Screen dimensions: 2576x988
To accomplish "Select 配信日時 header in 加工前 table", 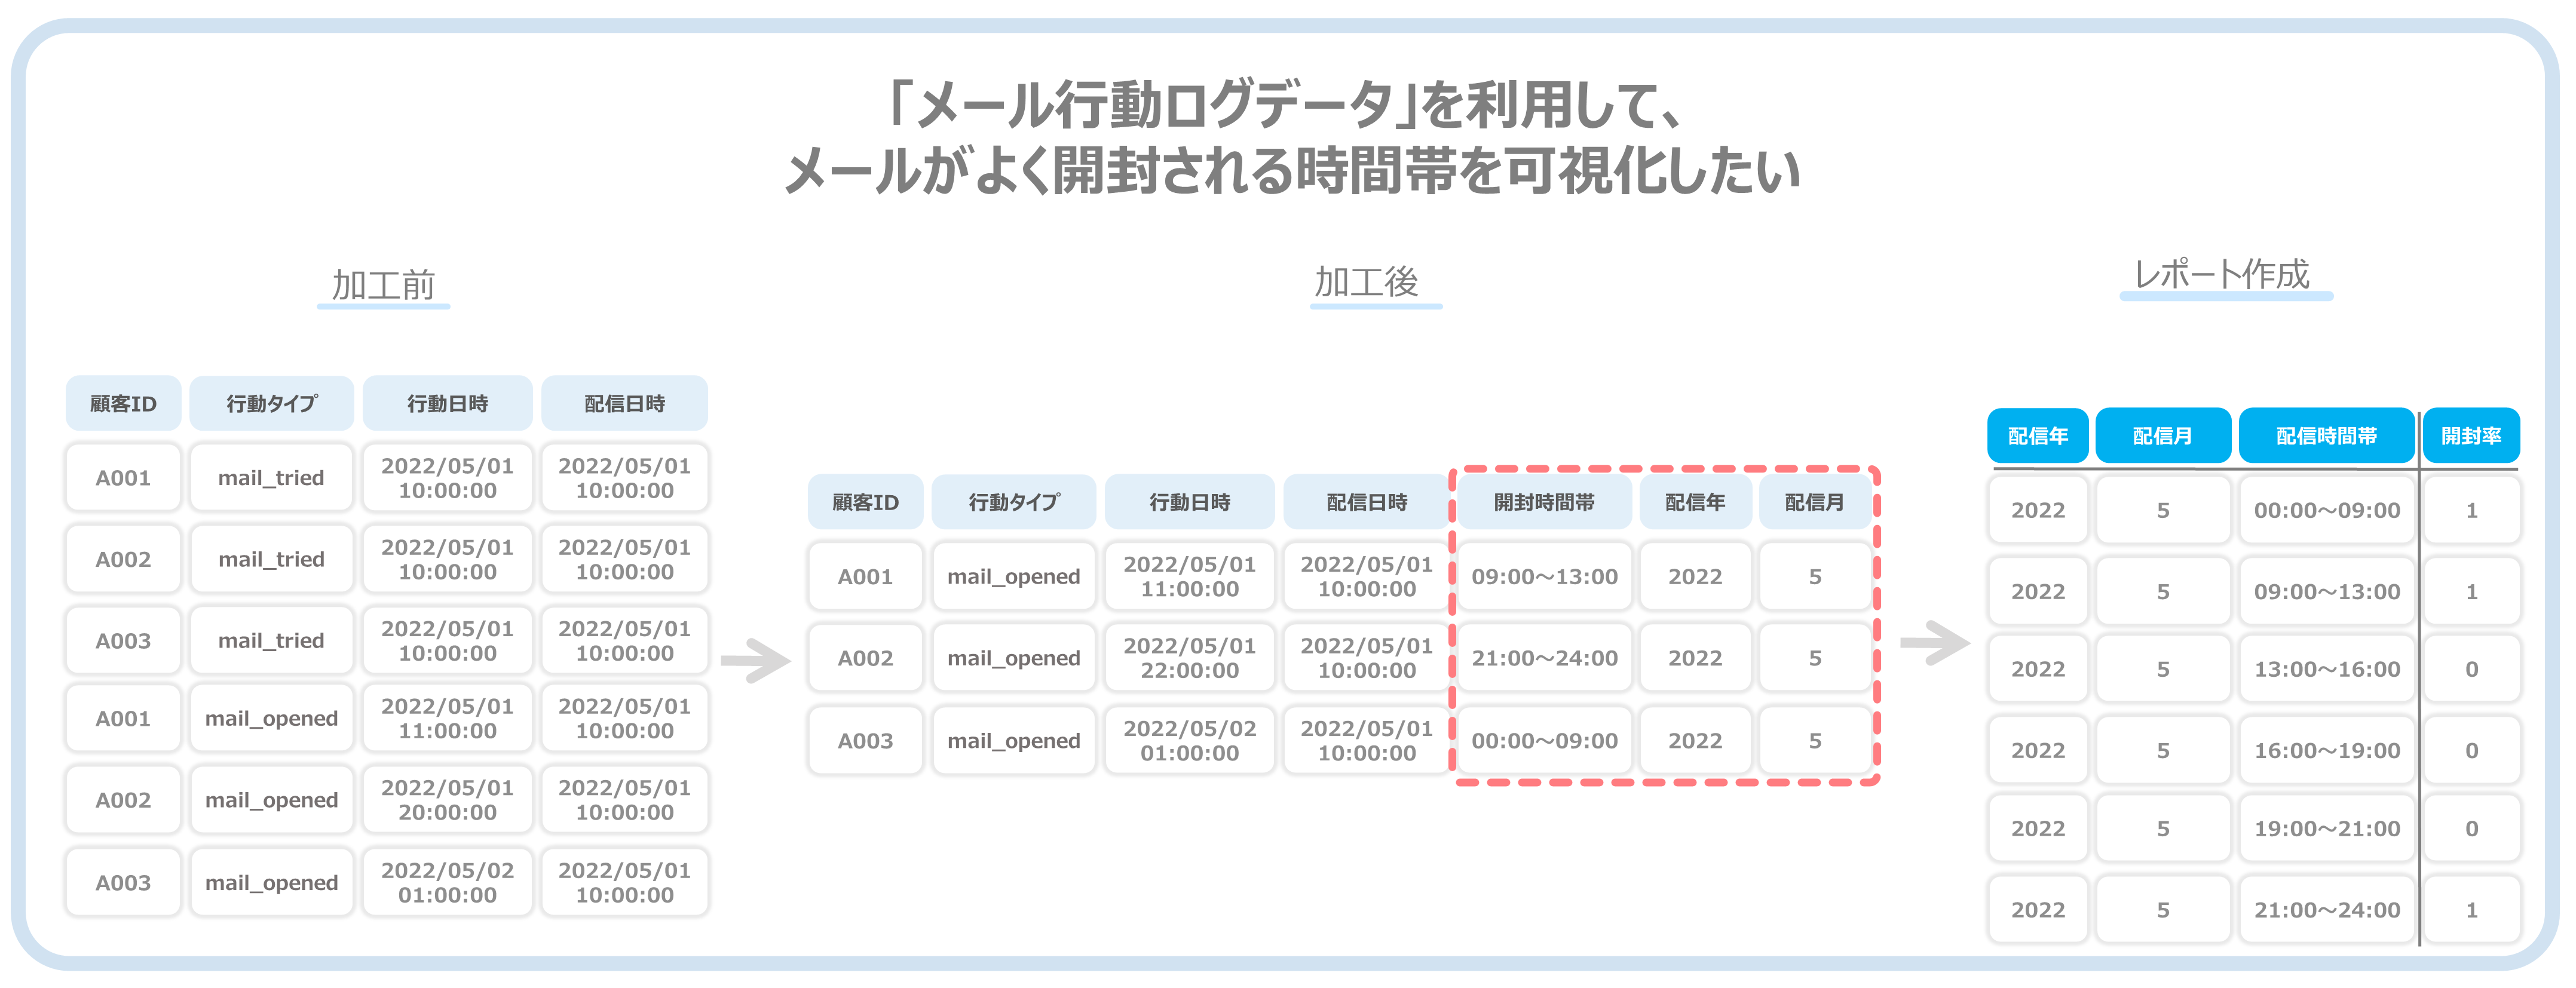I will click(624, 404).
